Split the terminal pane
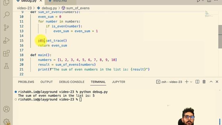Screen dimensions: 222x125 pyautogui.click(x=197, y=82)
